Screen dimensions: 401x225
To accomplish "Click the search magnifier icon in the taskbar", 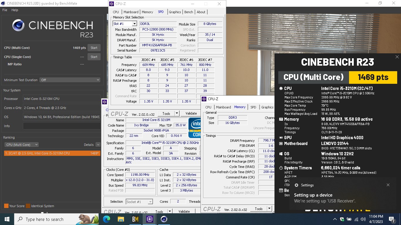I will point(20,219).
